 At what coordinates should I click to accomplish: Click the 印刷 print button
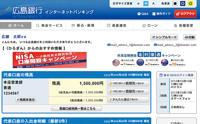pyautogui.click(x=190, y=37)
